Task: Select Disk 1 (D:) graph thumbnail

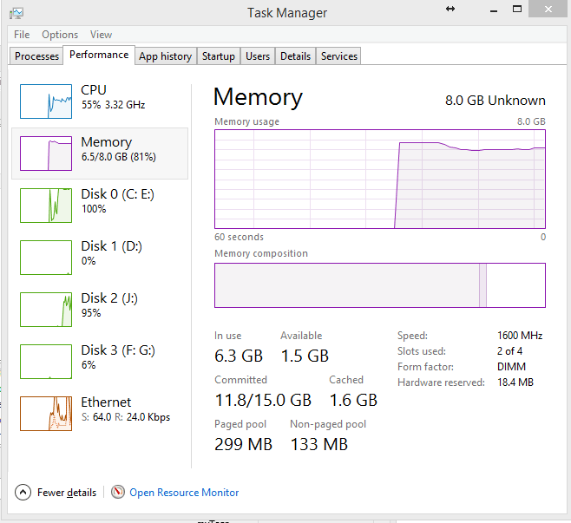Action: pos(46,258)
